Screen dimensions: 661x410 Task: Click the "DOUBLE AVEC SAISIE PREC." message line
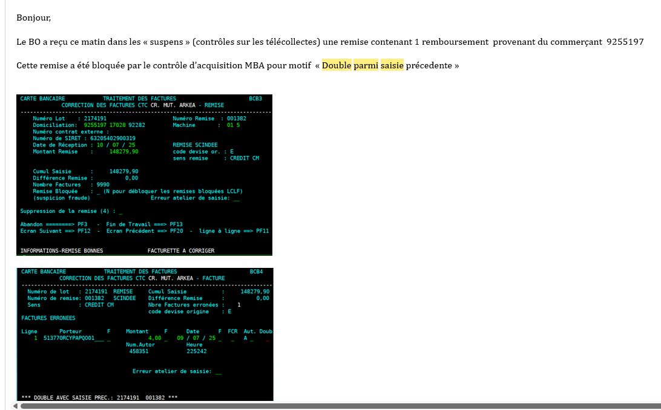tap(99, 397)
